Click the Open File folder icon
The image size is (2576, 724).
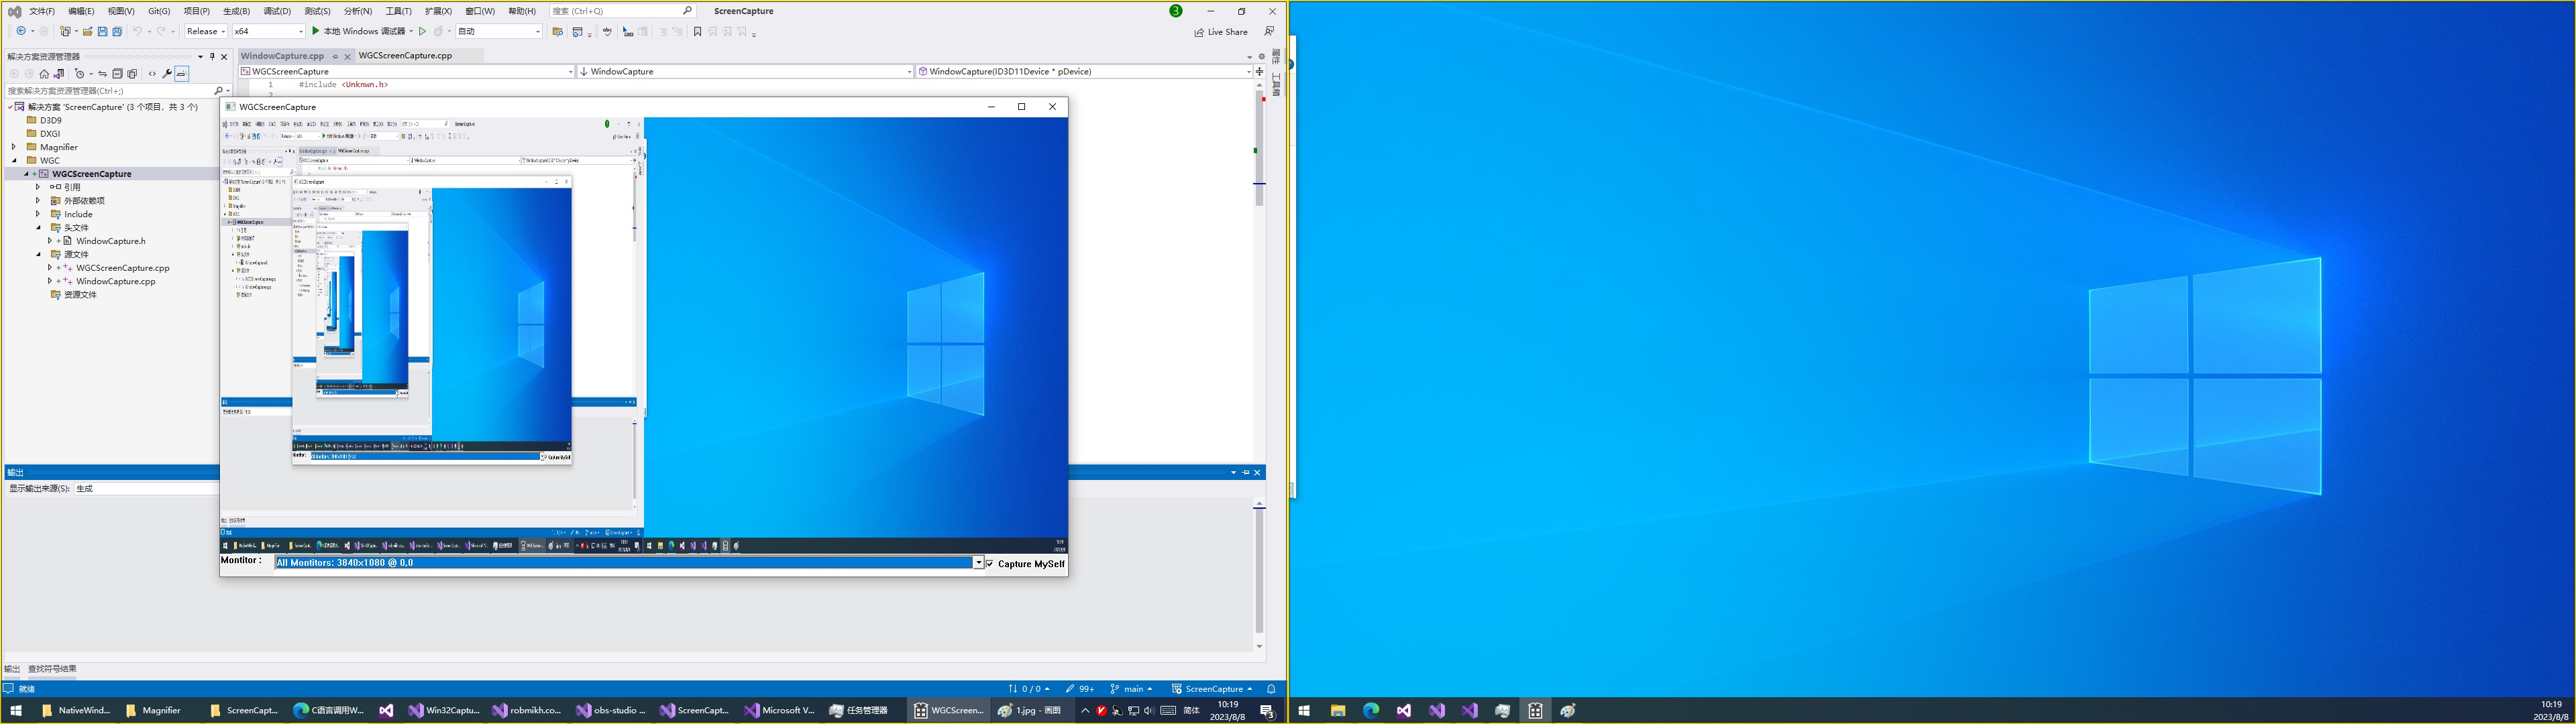pos(88,32)
